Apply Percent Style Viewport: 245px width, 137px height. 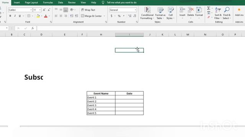(119, 16)
